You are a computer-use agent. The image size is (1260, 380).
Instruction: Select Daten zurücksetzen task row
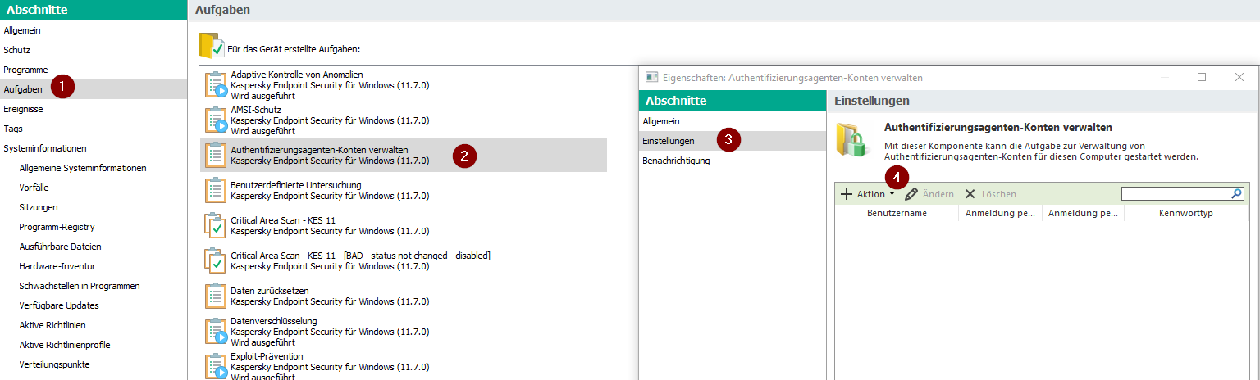pyautogui.click(x=404, y=296)
